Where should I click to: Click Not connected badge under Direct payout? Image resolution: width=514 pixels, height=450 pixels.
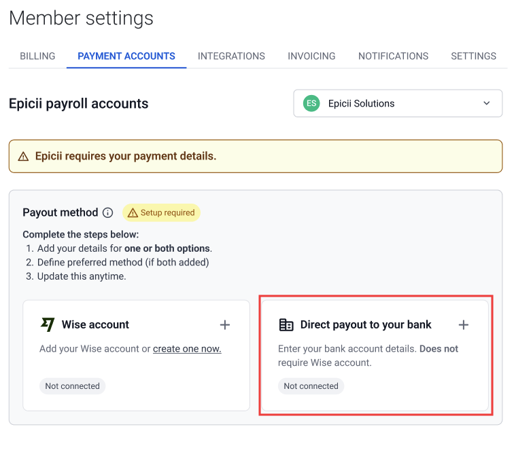tap(311, 386)
